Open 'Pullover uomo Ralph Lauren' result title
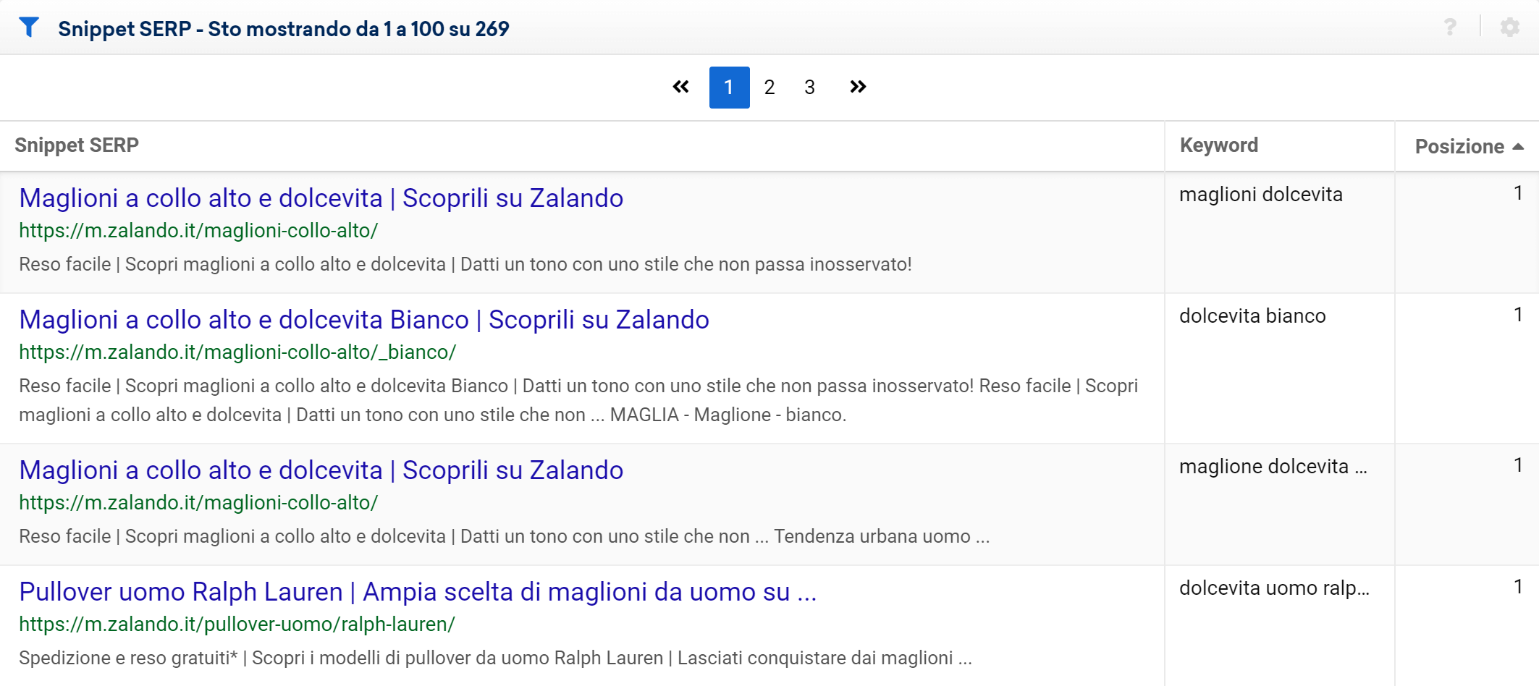The width and height of the screenshot is (1539, 686). 417,592
